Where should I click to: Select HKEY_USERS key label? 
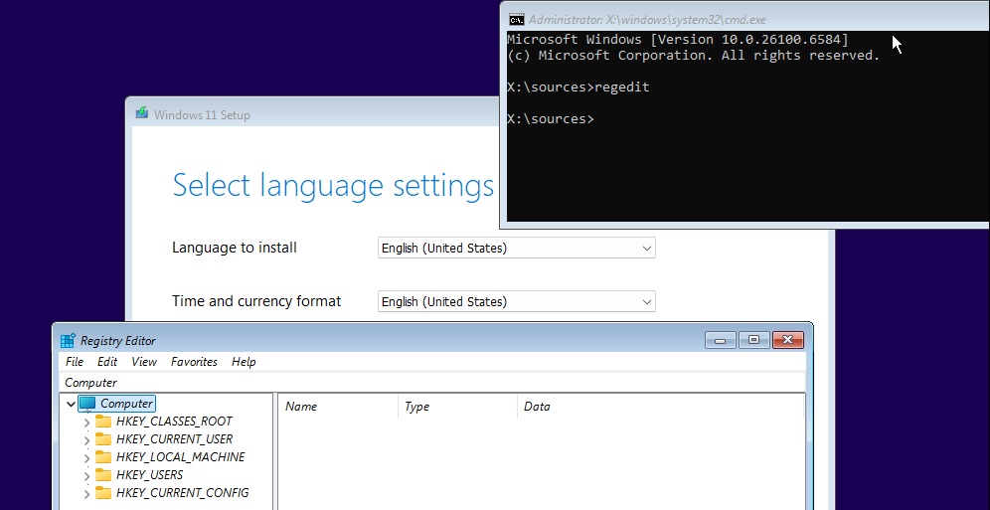click(150, 474)
